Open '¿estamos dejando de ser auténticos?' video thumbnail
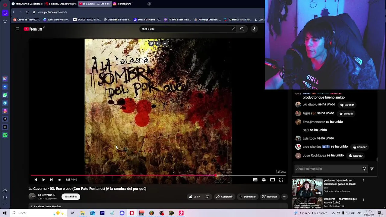The height and width of the screenshot is (217, 386). click(x=307, y=187)
